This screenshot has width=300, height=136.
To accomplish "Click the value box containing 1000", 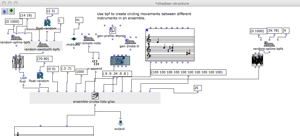I will coord(82,72).
